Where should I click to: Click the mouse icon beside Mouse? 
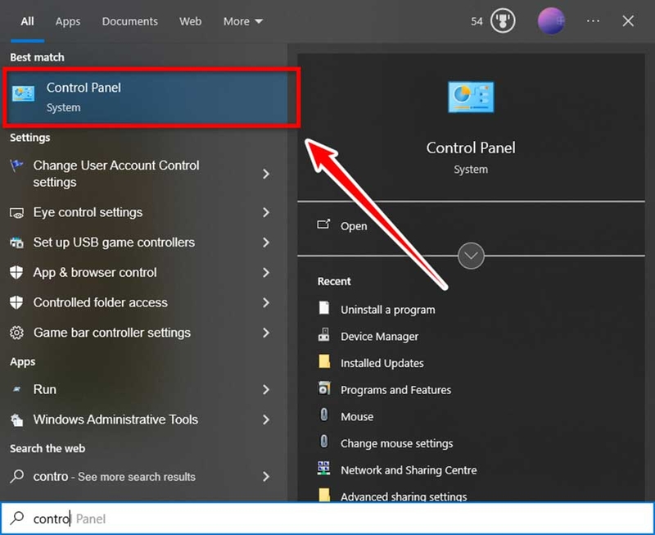coord(323,415)
